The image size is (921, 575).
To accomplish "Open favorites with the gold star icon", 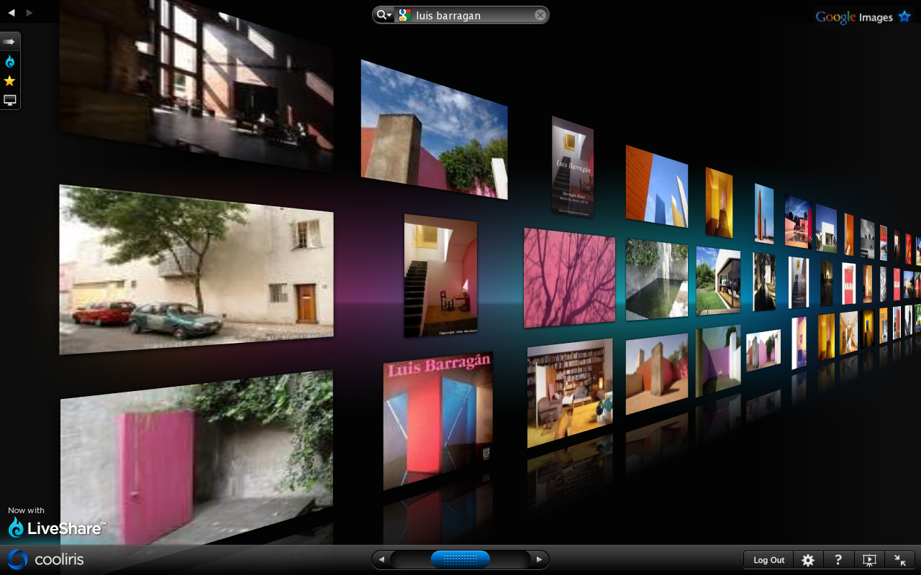I will (9, 81).
